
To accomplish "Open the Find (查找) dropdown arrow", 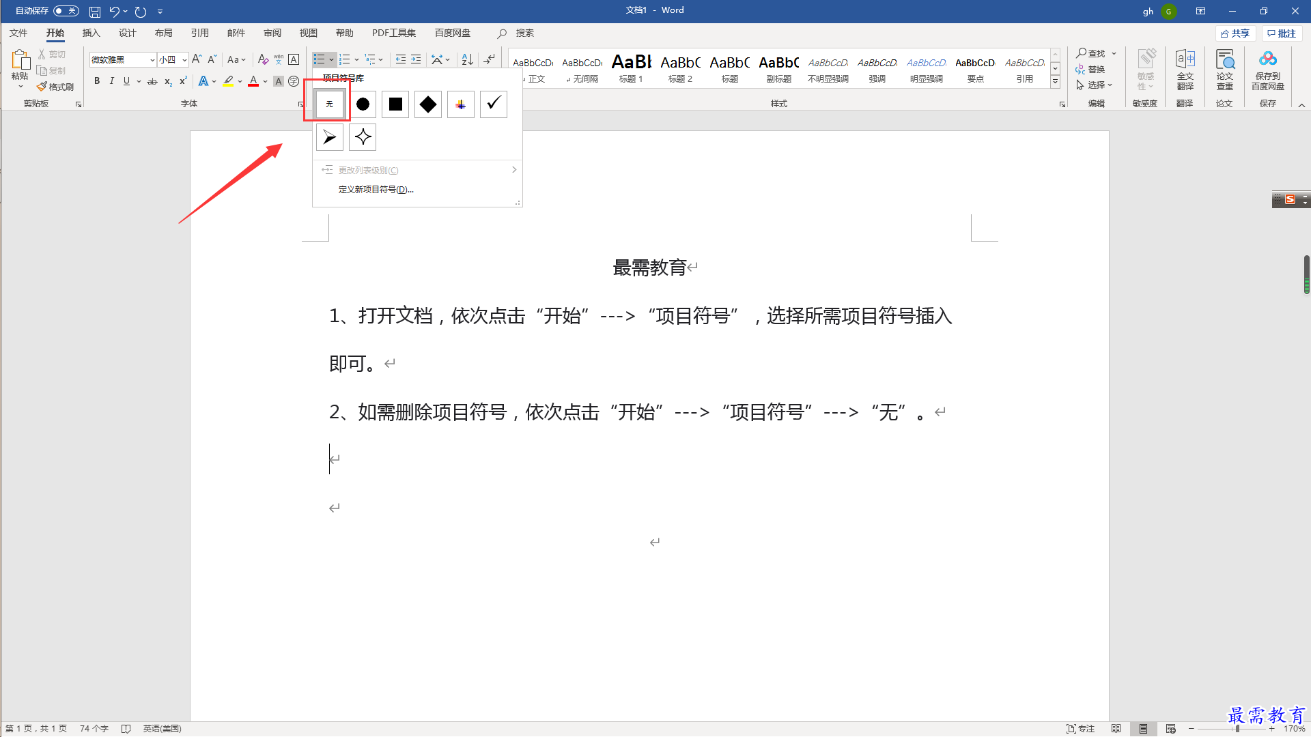I will click(1114, 53).
